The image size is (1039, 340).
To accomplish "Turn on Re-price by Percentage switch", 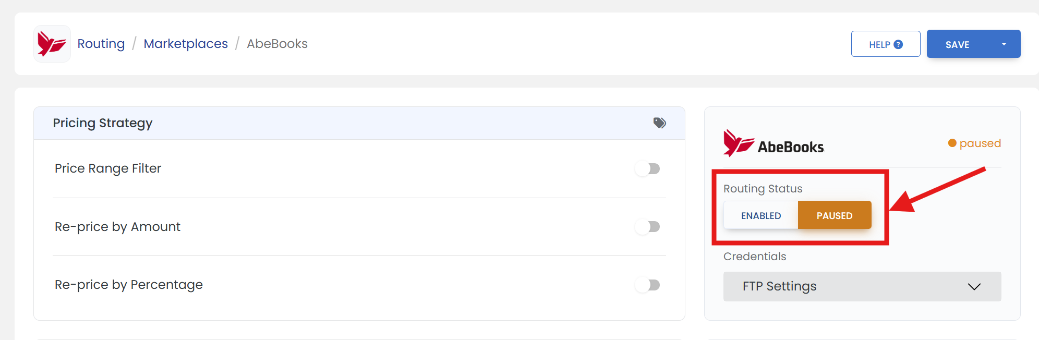I will pyautogui.click(x=647, y=285).
